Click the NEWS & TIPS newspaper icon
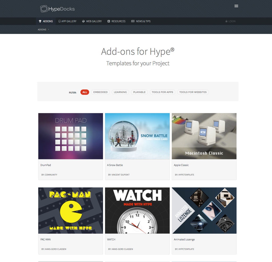Image resolution: width=272 pixels, height=262 pixels. click(133, 21)
